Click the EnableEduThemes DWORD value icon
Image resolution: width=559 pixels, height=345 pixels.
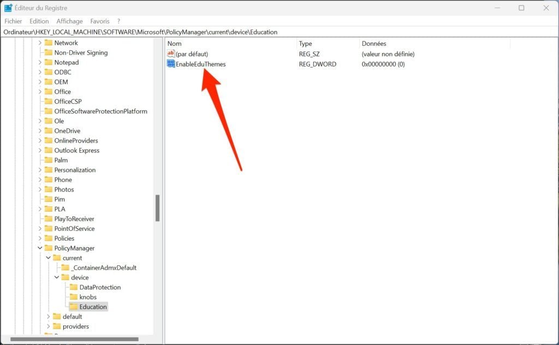[171, 64]
